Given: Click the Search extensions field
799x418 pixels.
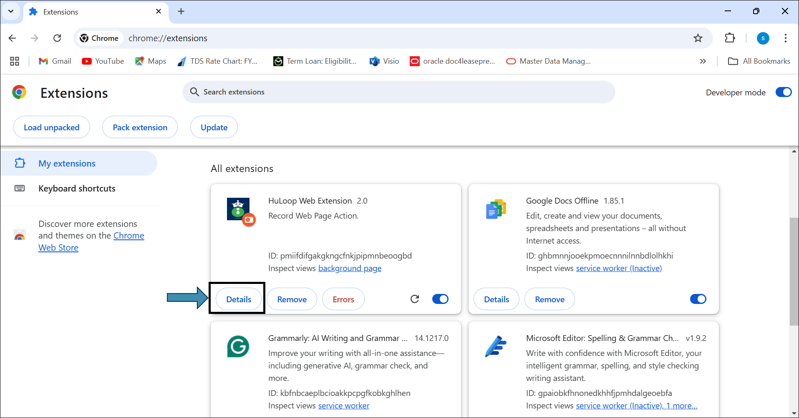Looking at the screenshot, I should [x=398, y=92].
